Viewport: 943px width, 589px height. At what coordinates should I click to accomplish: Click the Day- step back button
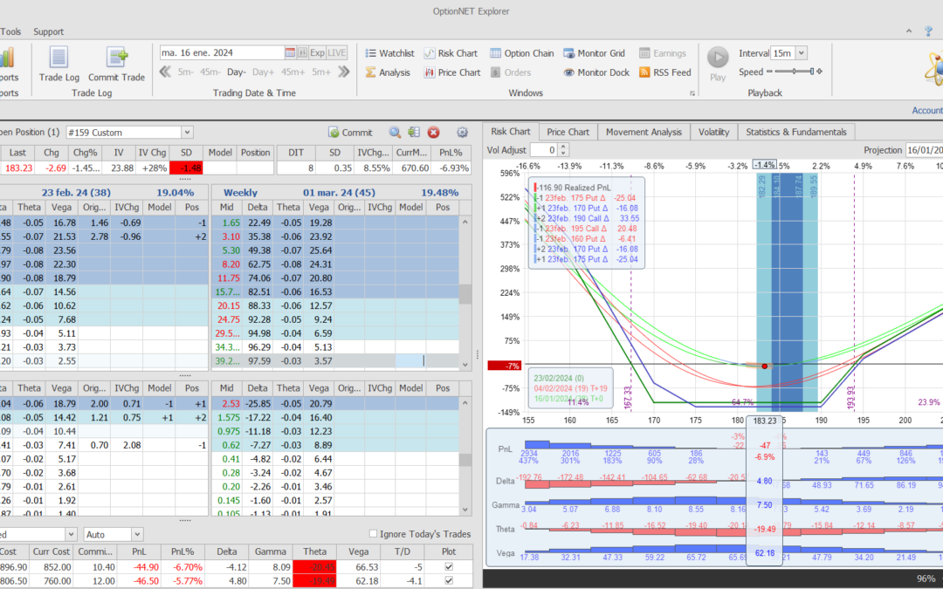(x=237, y=72)
